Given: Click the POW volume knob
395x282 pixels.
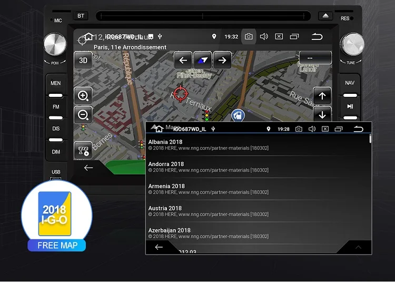Looking at the screenshot, I should [55, 45].
